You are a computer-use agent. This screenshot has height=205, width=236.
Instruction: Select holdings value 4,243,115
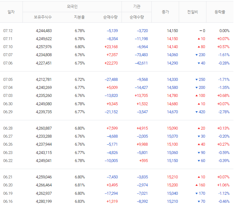44,153
